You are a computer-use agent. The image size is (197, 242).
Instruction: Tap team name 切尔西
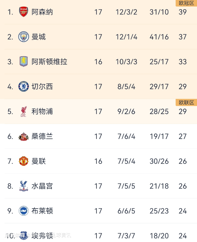pyautogui.click(x=42, y=87)
